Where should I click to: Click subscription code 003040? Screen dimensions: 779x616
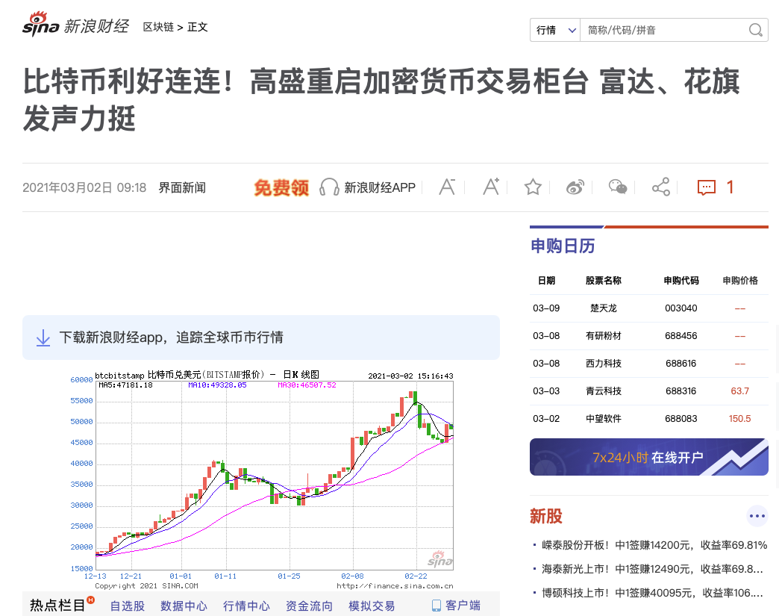681,308
